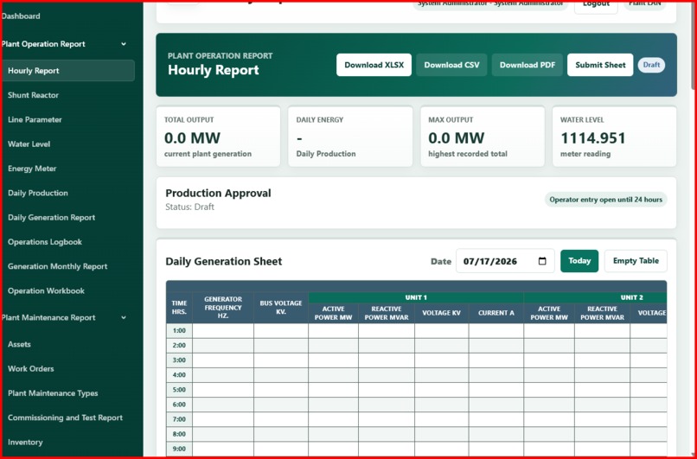Open Plant Maintenance Types
Image resolution: width=697 pixels, height=459 pixels.
pyautogui.click(x=53, y=393)
